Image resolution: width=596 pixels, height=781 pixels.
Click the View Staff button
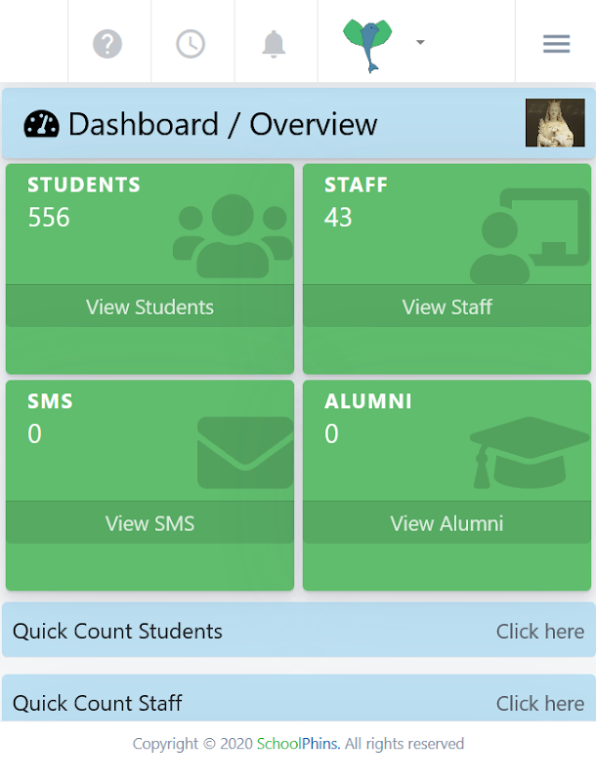447,307
